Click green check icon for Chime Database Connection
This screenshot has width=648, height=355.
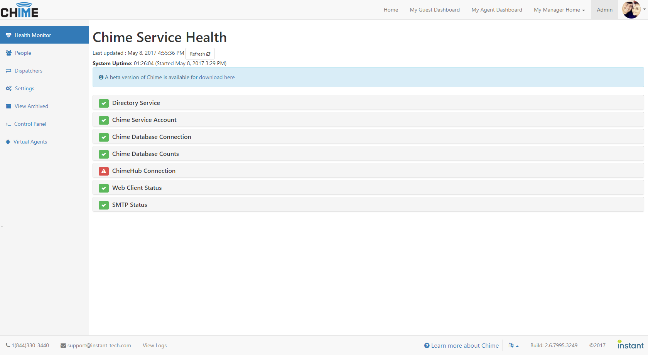[103, 137]
